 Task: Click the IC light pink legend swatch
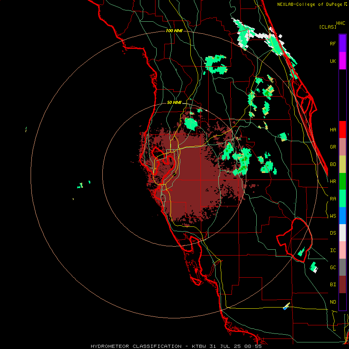342,250
